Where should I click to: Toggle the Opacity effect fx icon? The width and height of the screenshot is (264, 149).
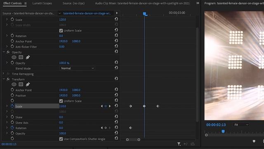tap(8, 52)
